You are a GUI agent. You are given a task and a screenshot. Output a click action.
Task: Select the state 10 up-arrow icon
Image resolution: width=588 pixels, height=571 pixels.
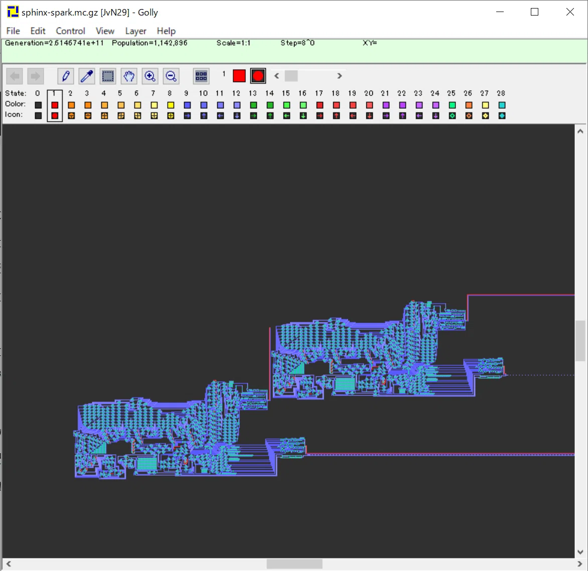pos(204,116)
